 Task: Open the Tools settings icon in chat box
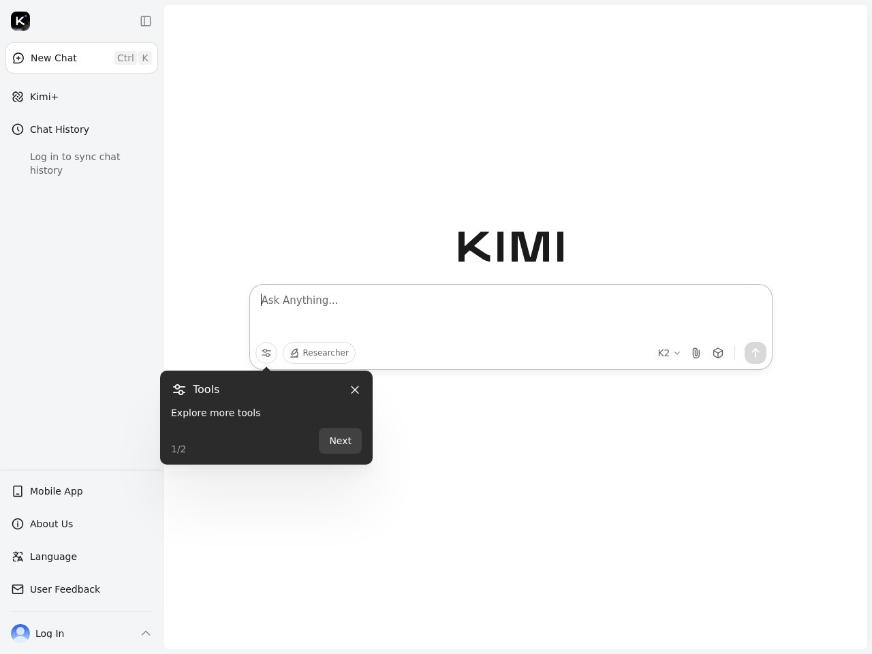(266, 353)
